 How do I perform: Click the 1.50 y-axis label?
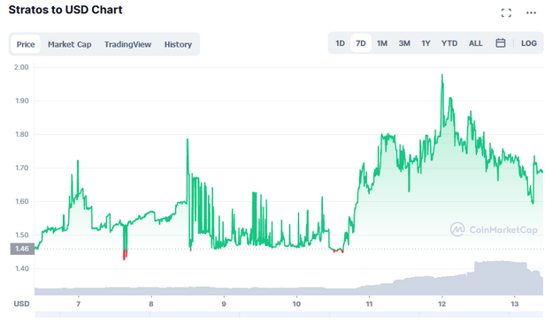[22, 235]
